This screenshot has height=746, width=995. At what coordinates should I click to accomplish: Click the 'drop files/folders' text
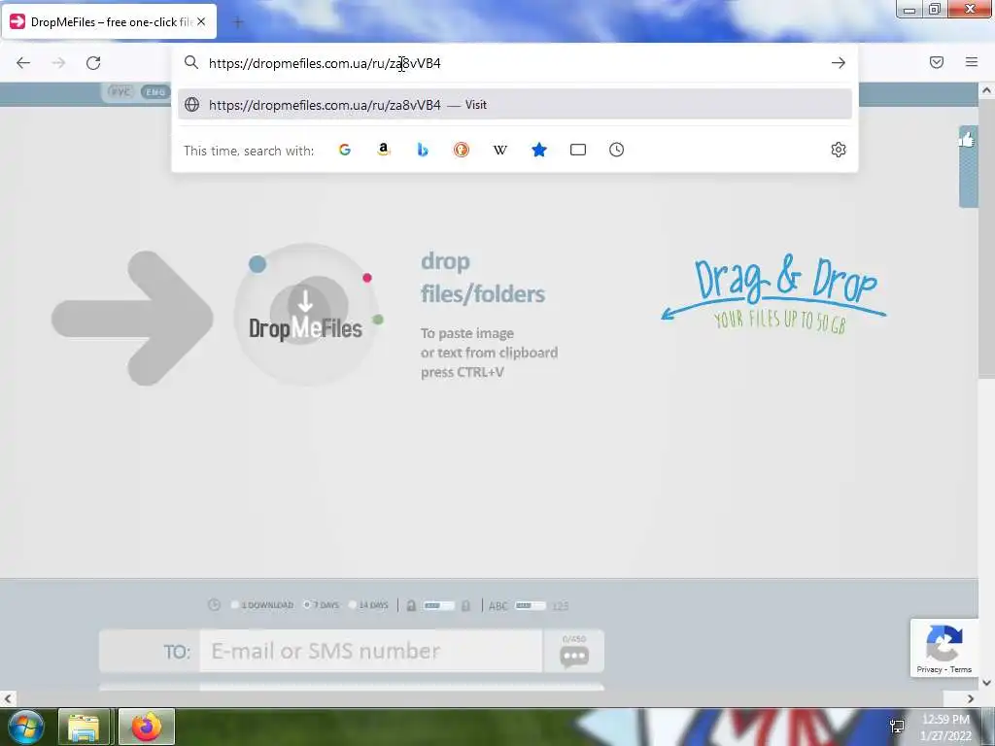pos(483,278)
